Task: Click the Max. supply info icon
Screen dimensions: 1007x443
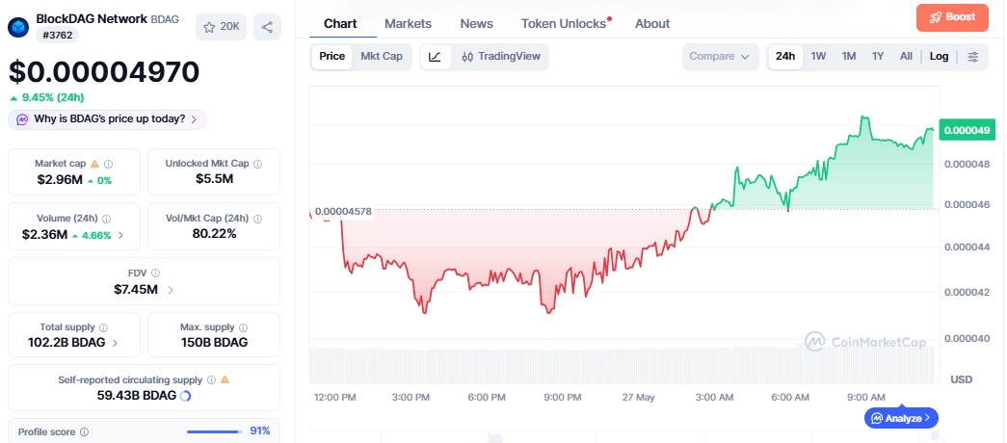Action: point(243,327)
